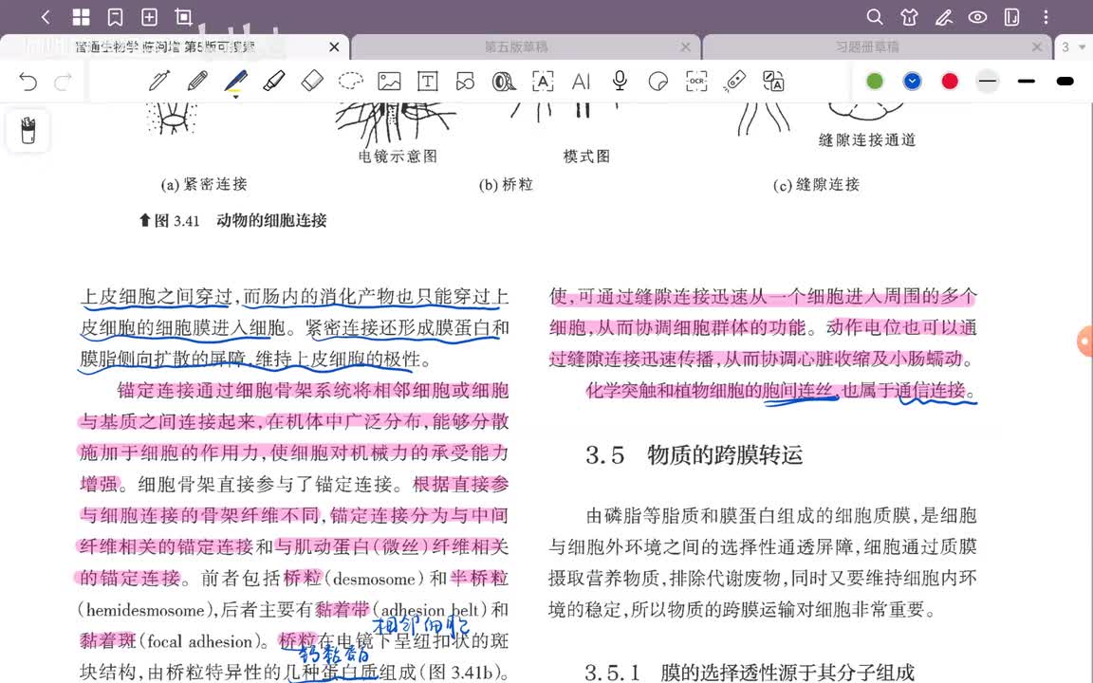
Task: Tap the orange floating button at right edge
Action: 1085,341
